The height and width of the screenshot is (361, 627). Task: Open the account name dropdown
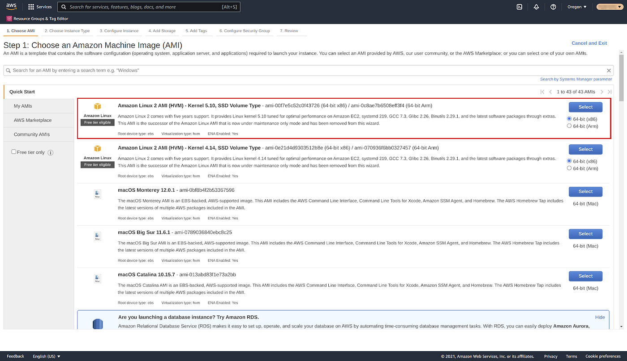click(610, 7)
